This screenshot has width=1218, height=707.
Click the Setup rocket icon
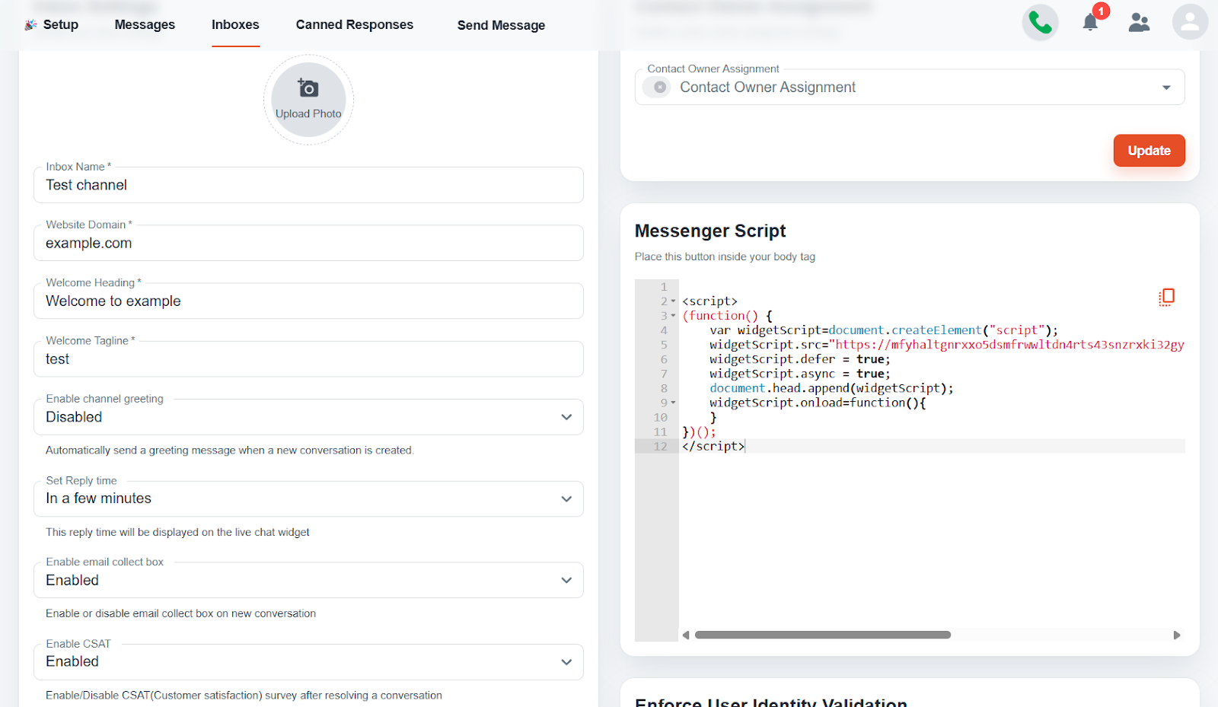30,25
